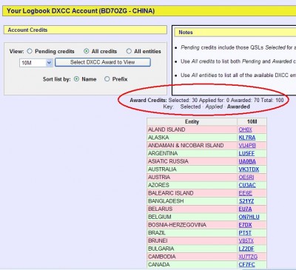
Task: Click the ALAND ISLAND entity cell
Action: [x=192, y=129]
